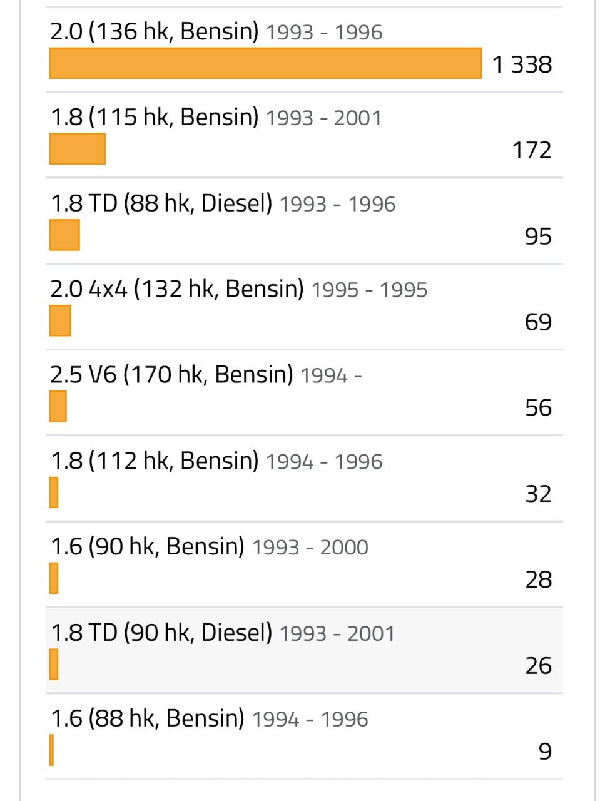Select the 1.8 (112 hk, Bensin) label
The image size is (615, 801).
point(154,461)
